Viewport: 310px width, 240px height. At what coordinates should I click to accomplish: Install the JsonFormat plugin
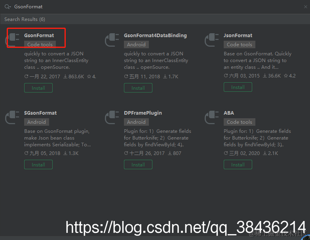[238, 87]
